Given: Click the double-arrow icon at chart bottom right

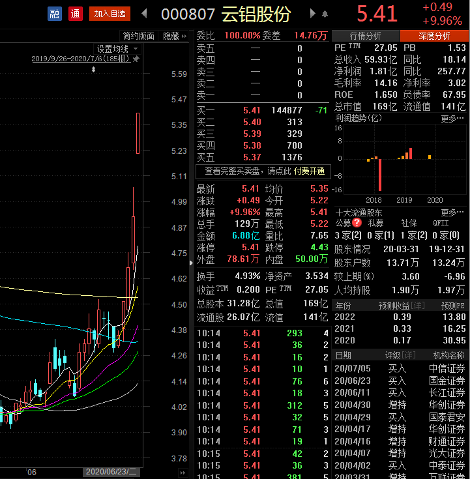Looking at the screenshot, I should click(182, 471).
